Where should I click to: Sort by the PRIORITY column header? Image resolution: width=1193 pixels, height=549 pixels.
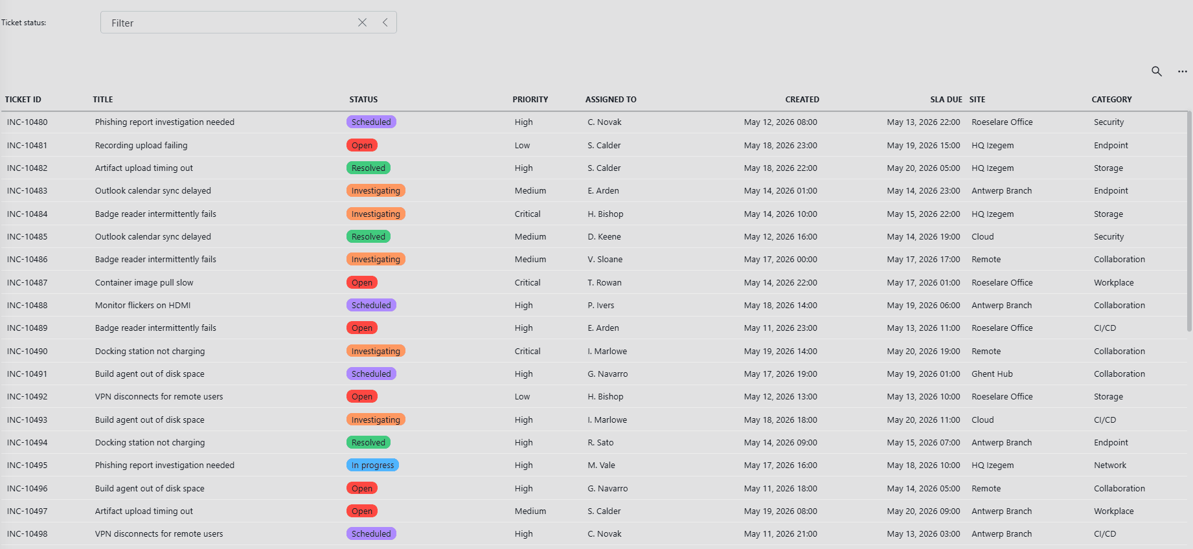click(530, 100)
